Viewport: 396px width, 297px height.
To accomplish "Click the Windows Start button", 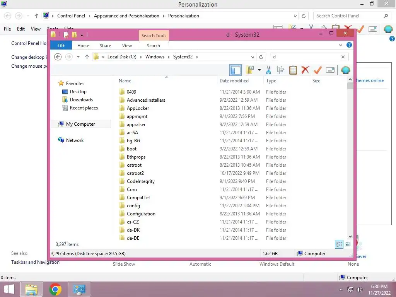I will (x=9, y=289).
